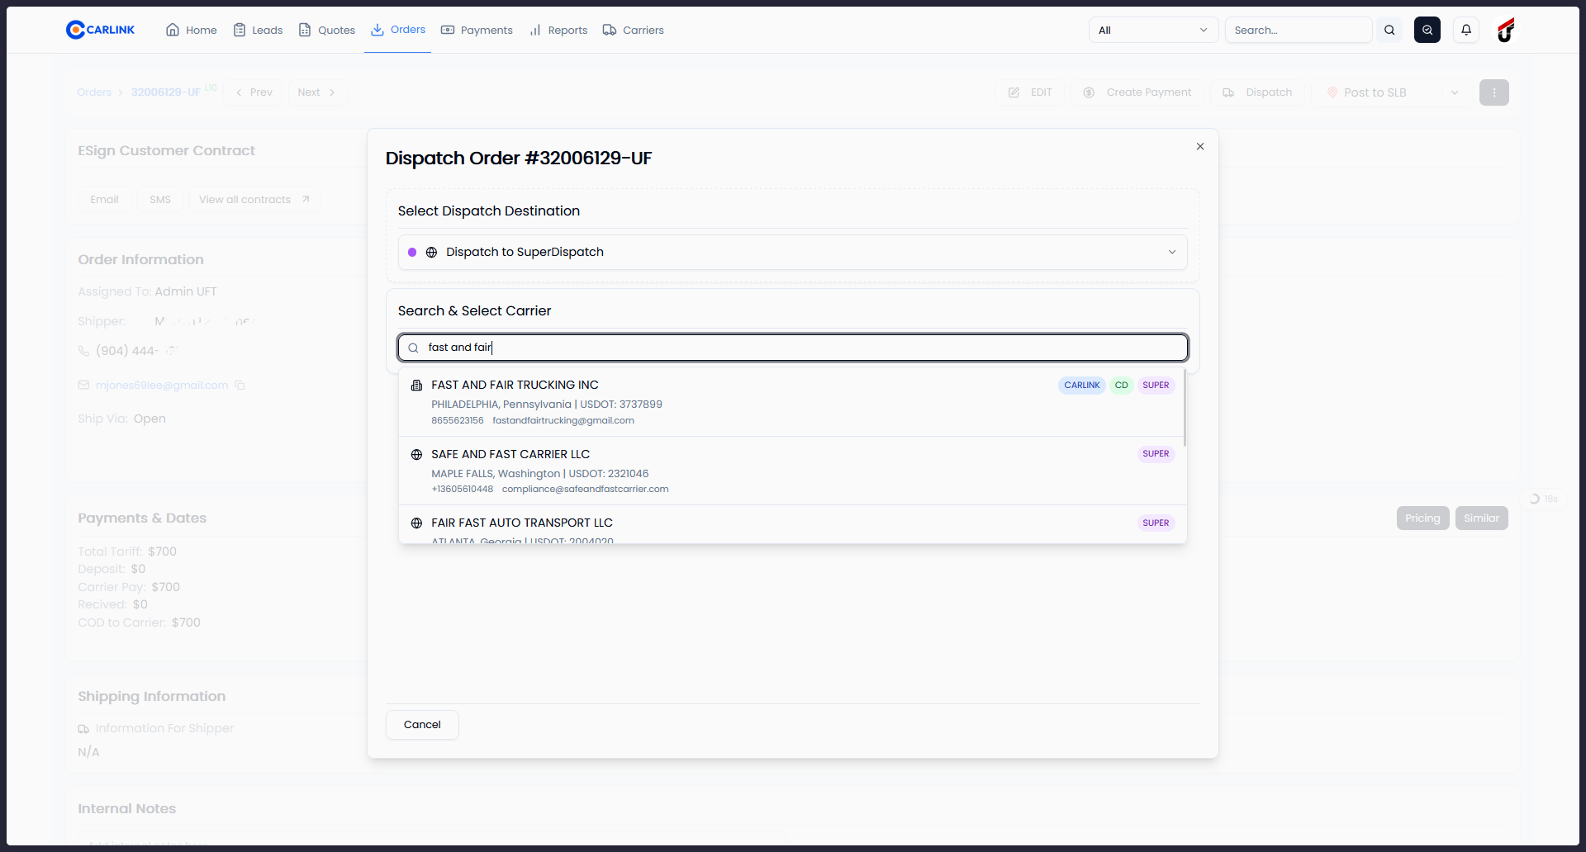
Task: Open notifications via the bell icon
Action: (x=1466, y=30)
